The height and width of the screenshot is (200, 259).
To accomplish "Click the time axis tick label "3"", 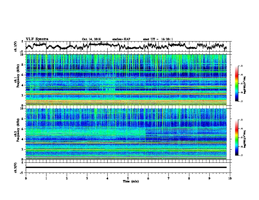I will (87, 178).
